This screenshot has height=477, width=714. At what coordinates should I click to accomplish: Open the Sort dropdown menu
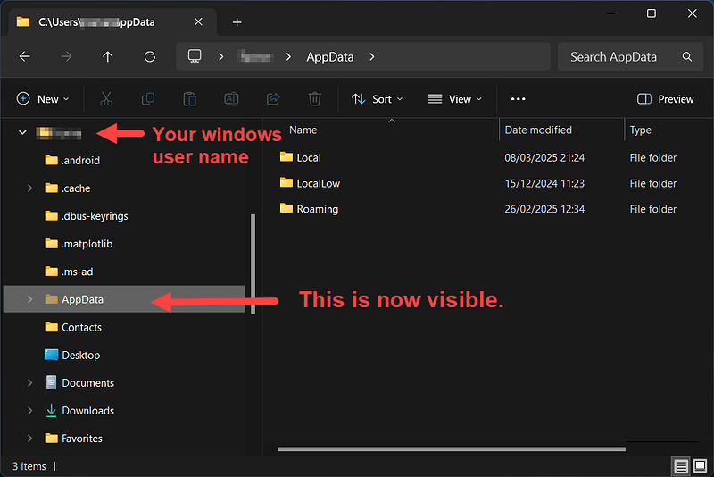click(x=377, y=99)
